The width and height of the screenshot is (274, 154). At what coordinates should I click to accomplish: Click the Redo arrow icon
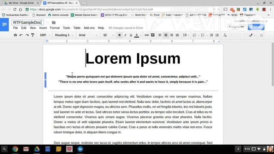(27, 35)
